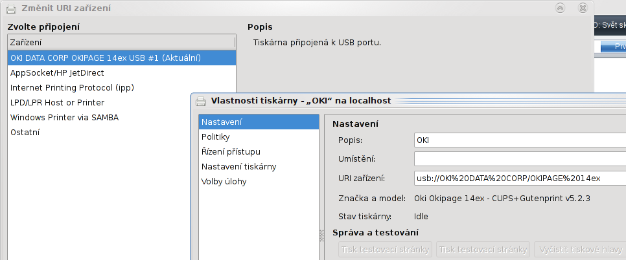Close the Změnit URI zařízení window

coord(583,8)
